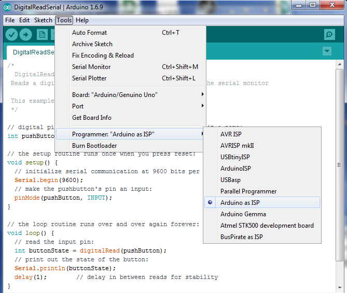Open Serial Plotter from Tools menu
347x293 pixels.
coord(131,78)
